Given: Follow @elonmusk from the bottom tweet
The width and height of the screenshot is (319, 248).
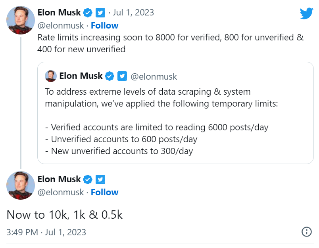Looking at the screenshot, I should pos(105,193).
